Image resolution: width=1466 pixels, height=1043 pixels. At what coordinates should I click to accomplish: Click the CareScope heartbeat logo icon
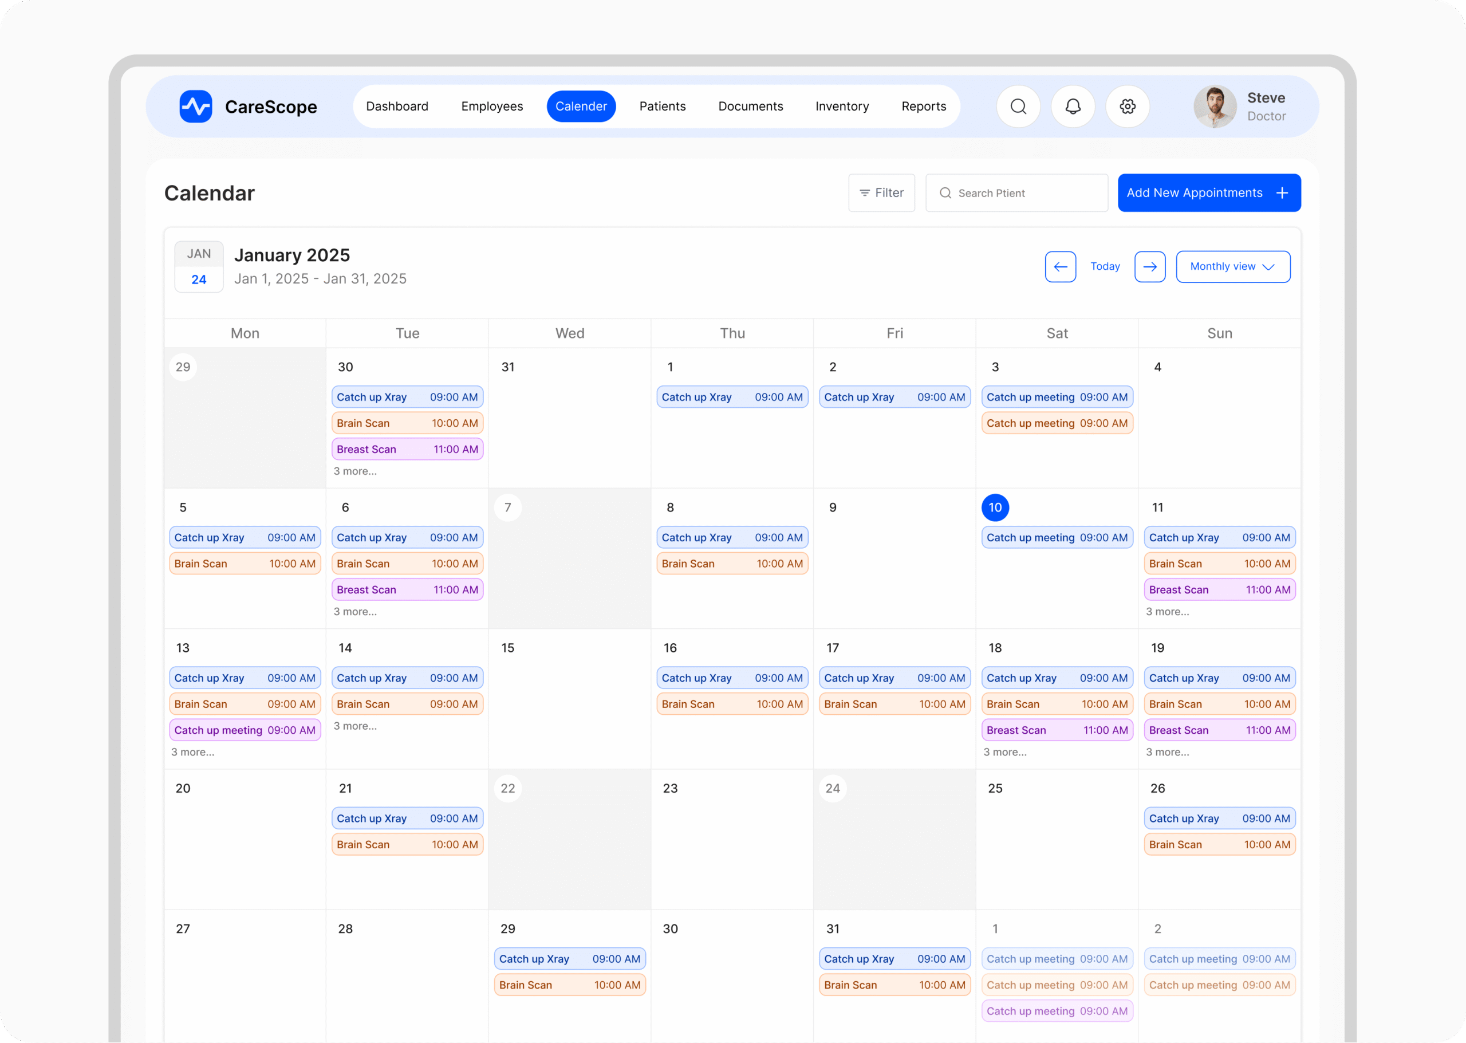pos(196,107)
